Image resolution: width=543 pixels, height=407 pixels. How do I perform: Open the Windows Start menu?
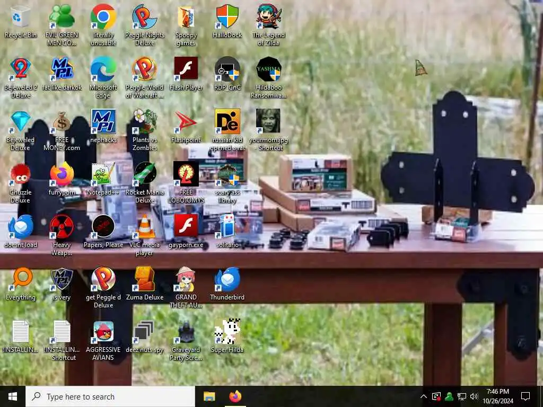click(13, 396)
